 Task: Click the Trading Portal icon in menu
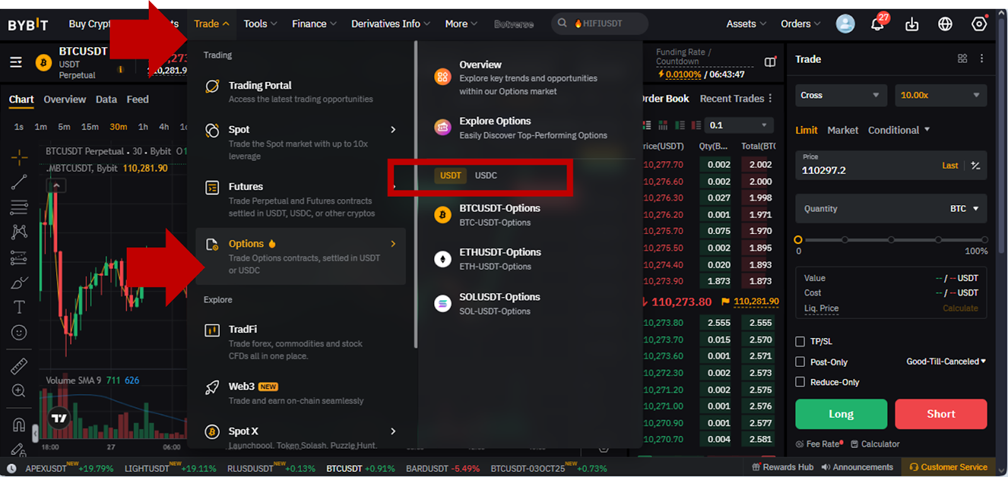tap(212, 86)
